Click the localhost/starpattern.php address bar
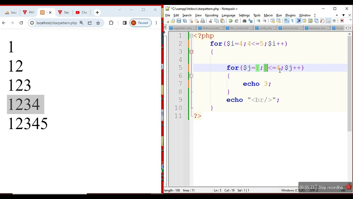This screenshot has width=353, height=199. (x=57, y=23)
